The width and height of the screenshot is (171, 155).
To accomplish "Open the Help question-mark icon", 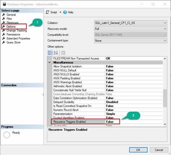I will tap(65, 12).
